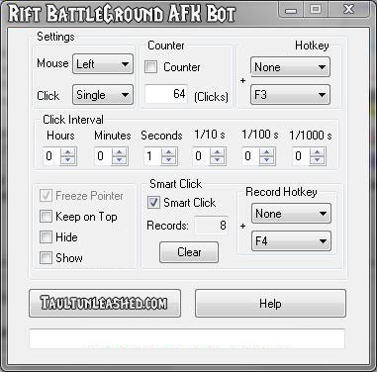The height and width of the screenshot is (372, 377).
Task: Open the Hotkey modifier dropdown showing None
Action: [x=290, y=67]
